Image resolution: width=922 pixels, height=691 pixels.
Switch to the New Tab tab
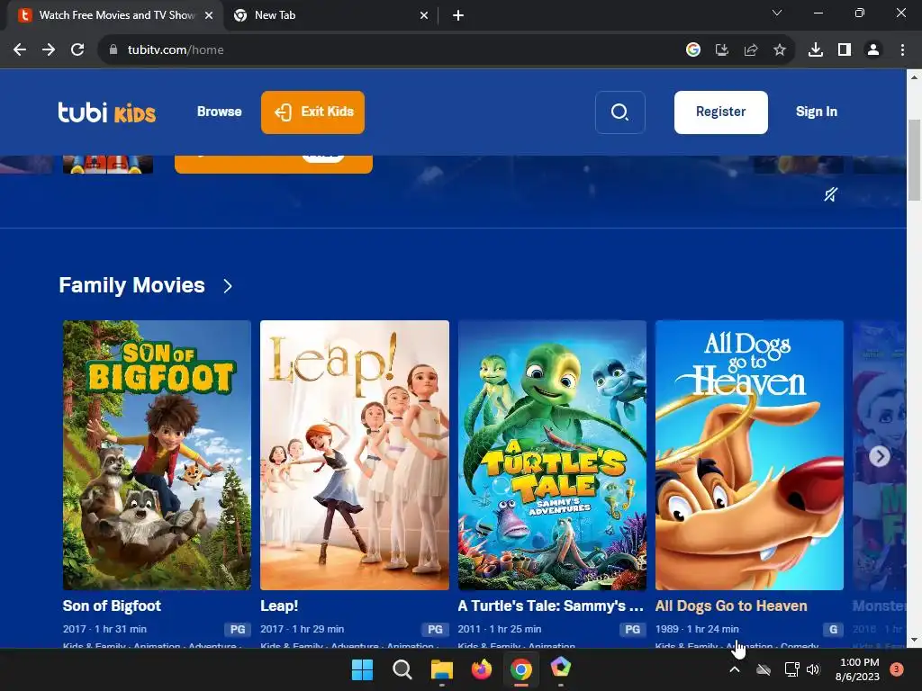(330, 16)
